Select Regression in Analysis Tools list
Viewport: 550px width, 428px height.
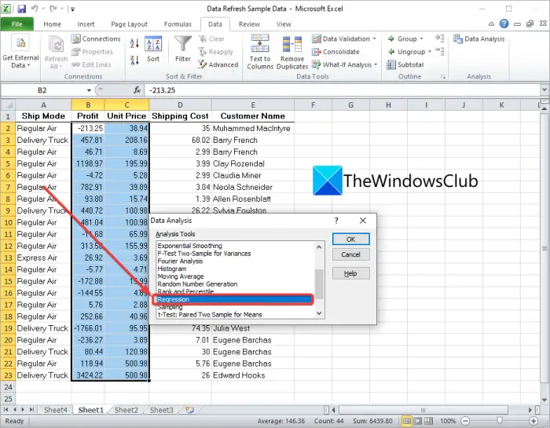click(234, 299)
